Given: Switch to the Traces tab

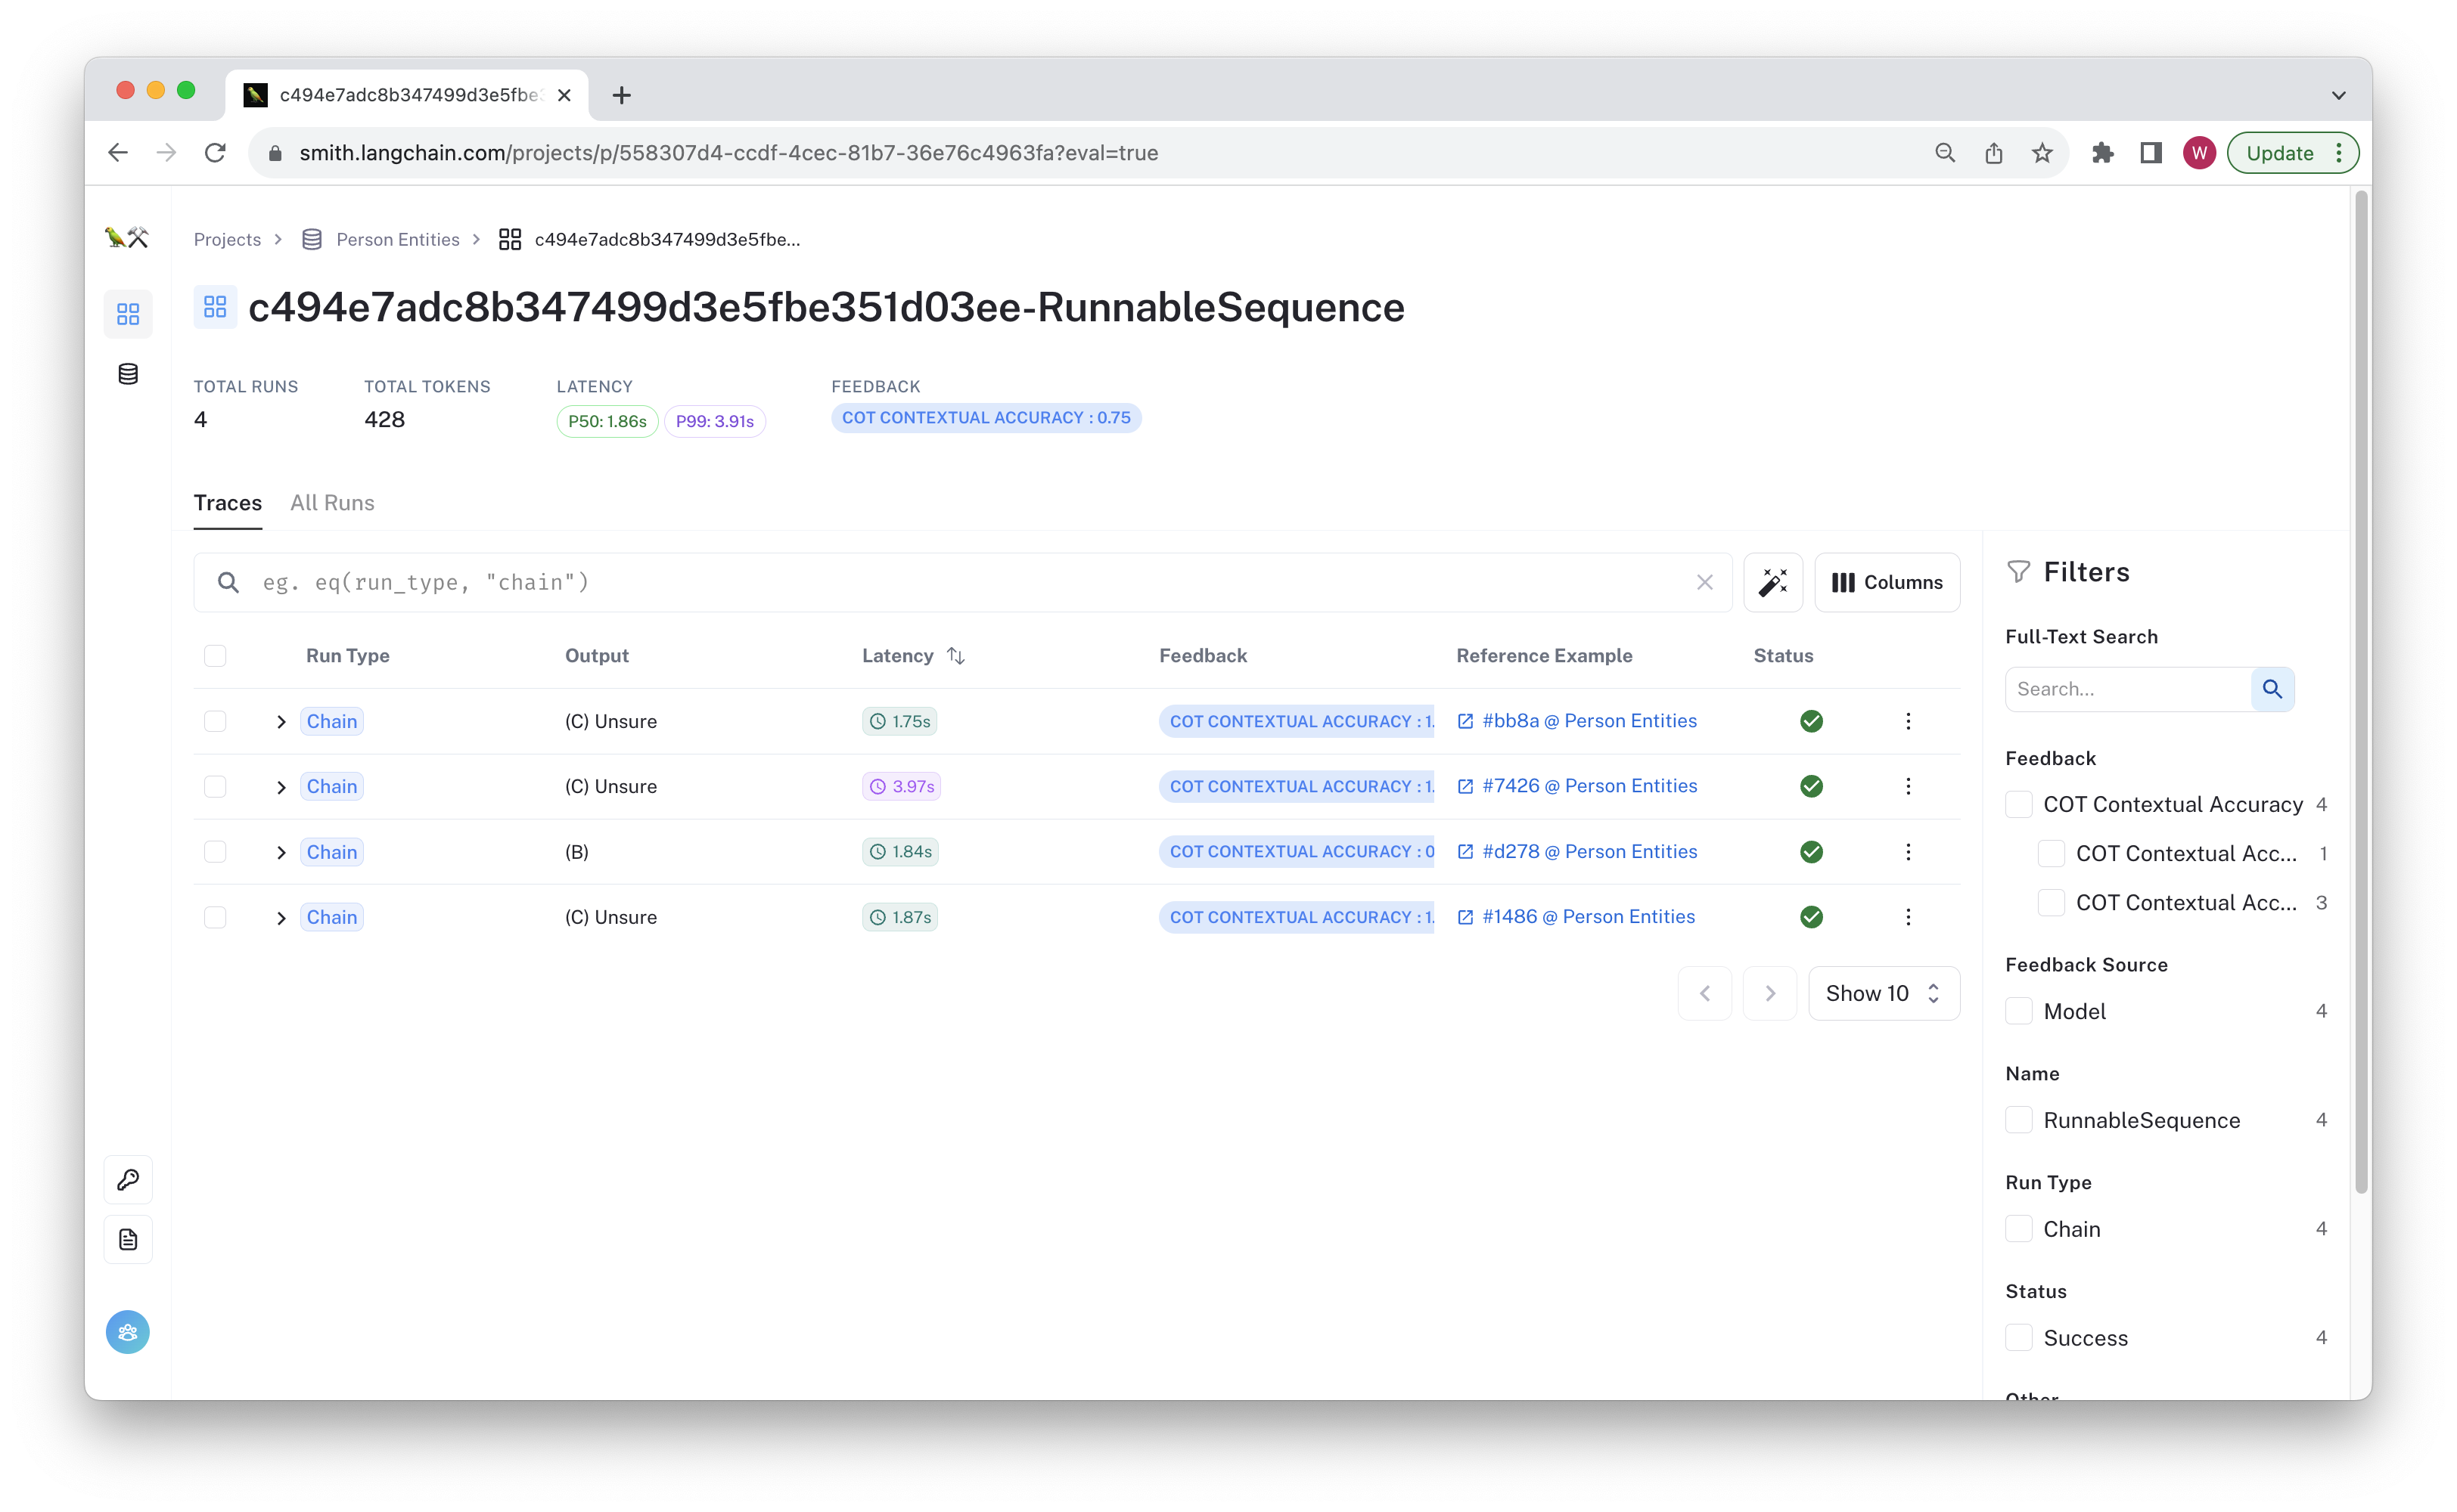Looking at the screenshot, I should (228, 503).
